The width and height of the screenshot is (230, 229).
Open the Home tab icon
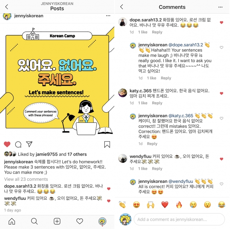tap(12, 221)
